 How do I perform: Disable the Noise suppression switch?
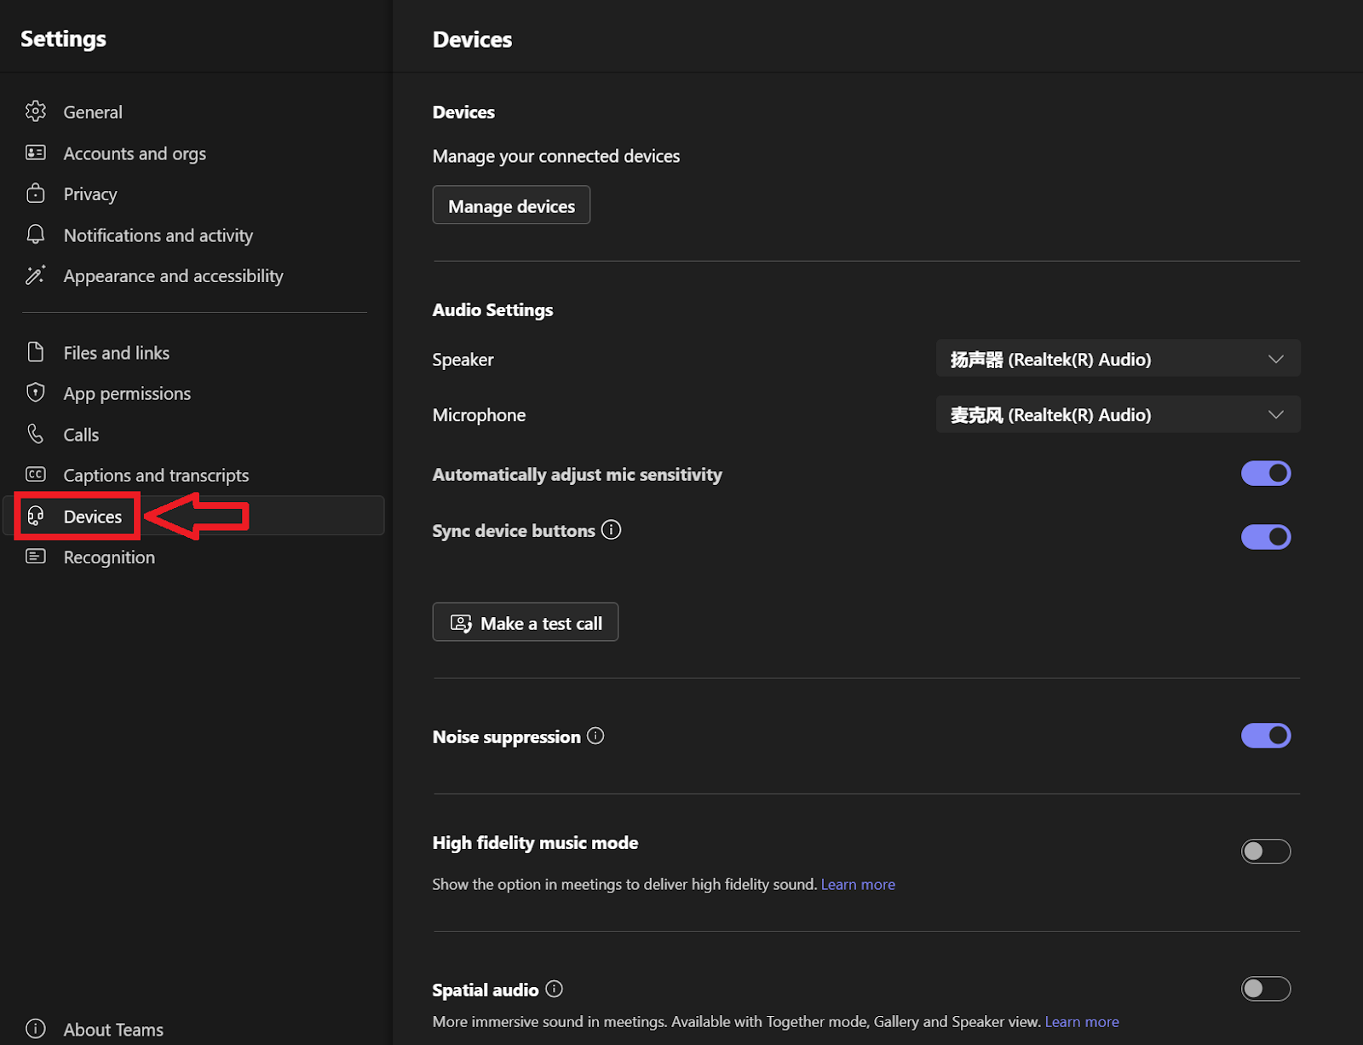(x=1266, y=736)
